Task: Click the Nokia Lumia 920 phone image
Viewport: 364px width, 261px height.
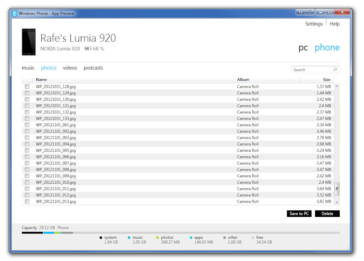Action: 29,42
